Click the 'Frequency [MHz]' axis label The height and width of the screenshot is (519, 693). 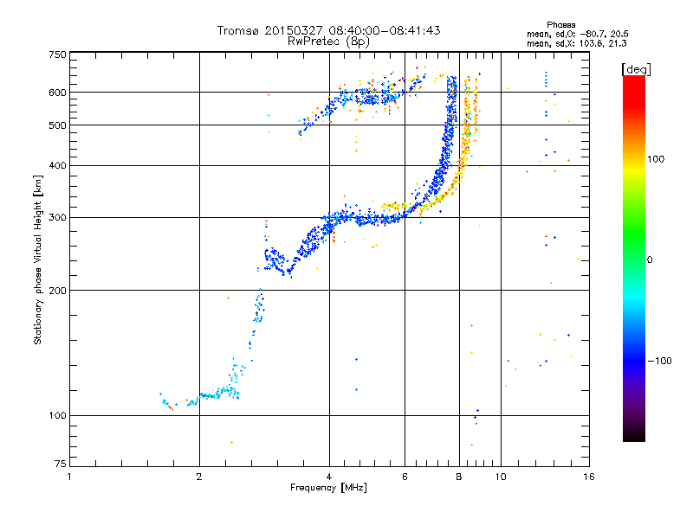(328, 488)
